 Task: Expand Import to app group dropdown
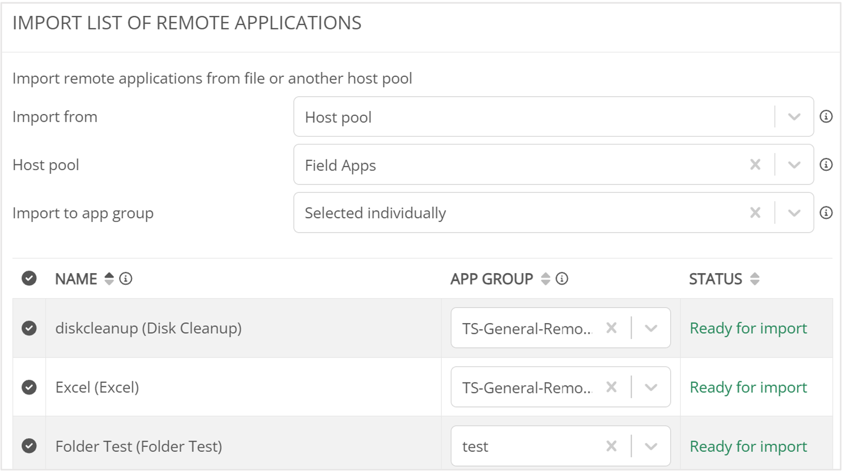click(794, 213)
